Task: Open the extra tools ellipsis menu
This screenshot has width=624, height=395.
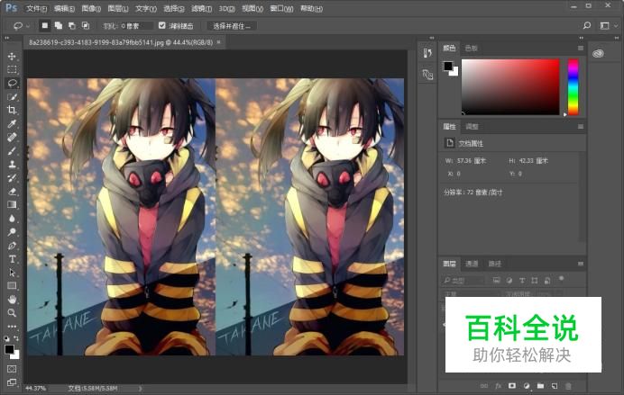Action: (12, 327)
